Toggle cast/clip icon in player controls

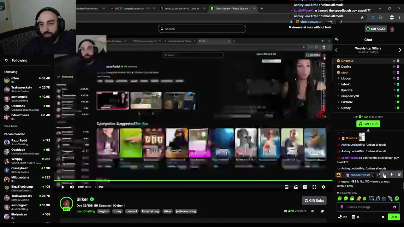[x=296, y=187]
